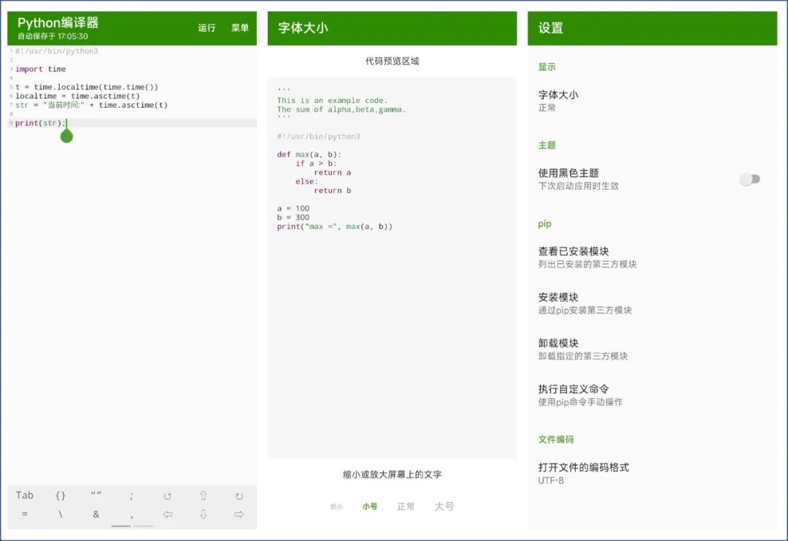The image size is (788, 541).
Task: Click the 't = time.localtime(time.time())' line
Action: click(x=86, y=87)
